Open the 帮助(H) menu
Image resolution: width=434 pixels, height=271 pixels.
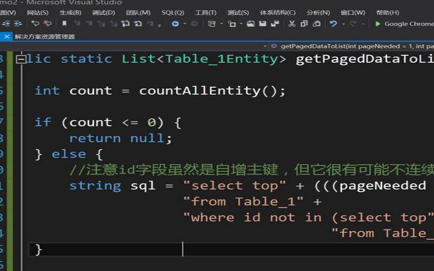click(x=387, y=12)
